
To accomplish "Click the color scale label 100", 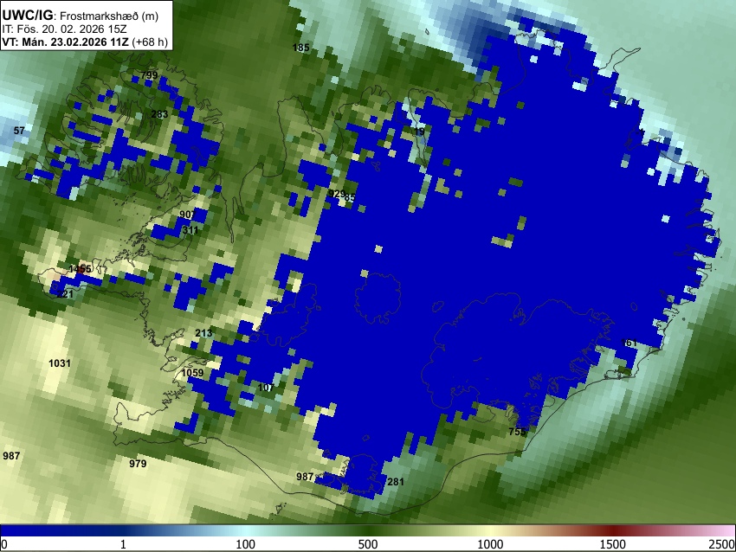I will click(246, 544).
